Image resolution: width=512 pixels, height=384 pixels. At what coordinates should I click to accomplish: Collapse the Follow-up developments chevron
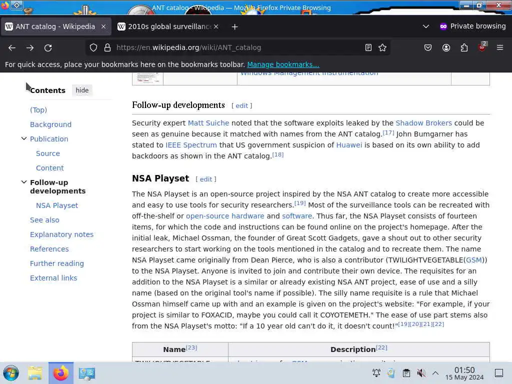pyautogui.click(x=24, y=182)
